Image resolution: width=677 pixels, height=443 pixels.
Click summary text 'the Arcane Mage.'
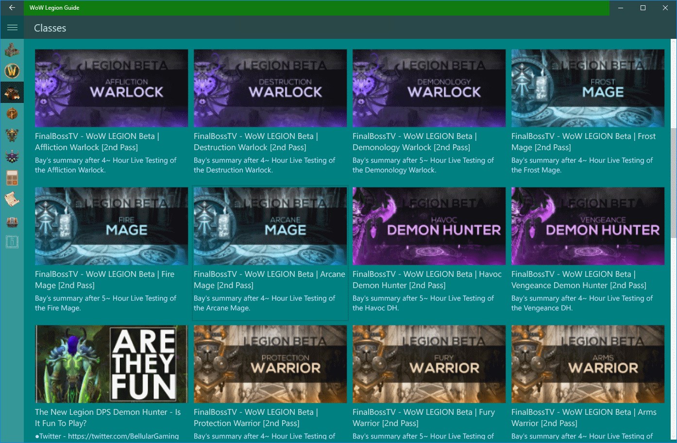(222, 308)
